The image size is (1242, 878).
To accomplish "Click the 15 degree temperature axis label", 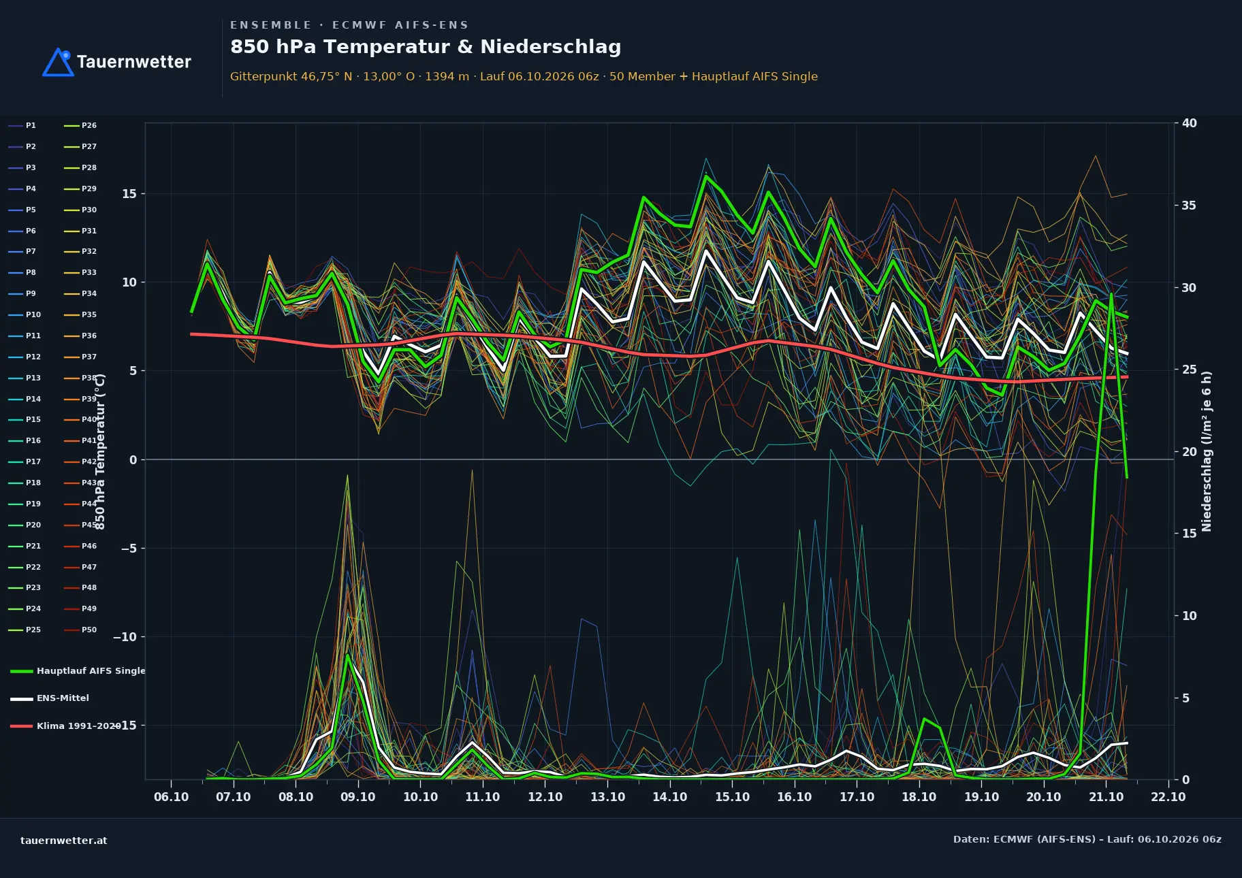I will (x=129, y=194).
